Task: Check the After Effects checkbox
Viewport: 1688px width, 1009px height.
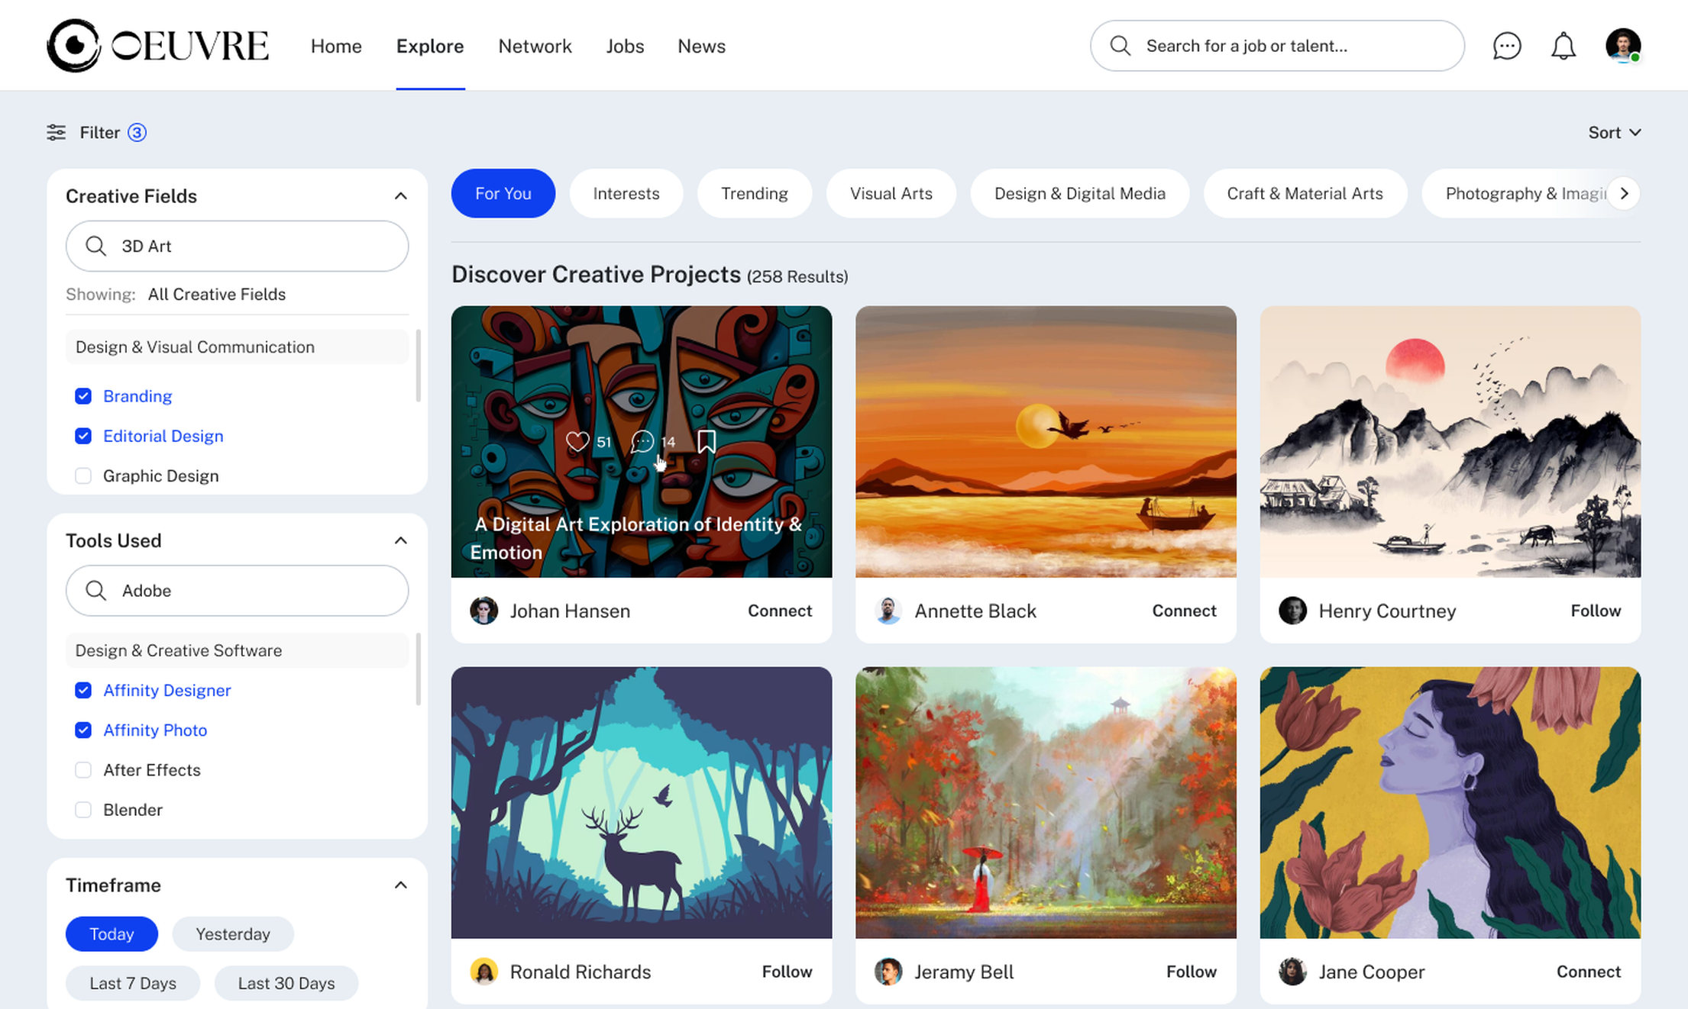Action: (x=83, y=770)
